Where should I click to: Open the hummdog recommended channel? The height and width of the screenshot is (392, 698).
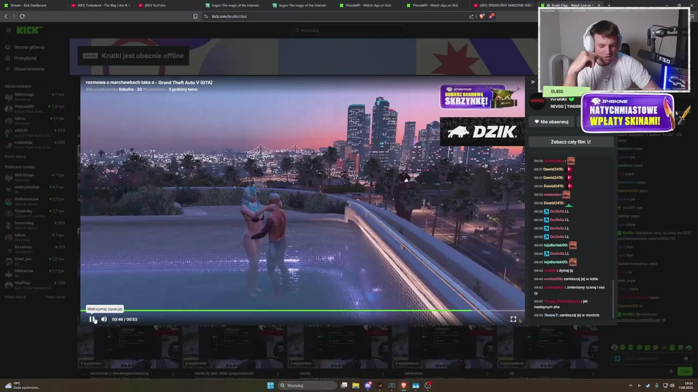tap(34, 224)
